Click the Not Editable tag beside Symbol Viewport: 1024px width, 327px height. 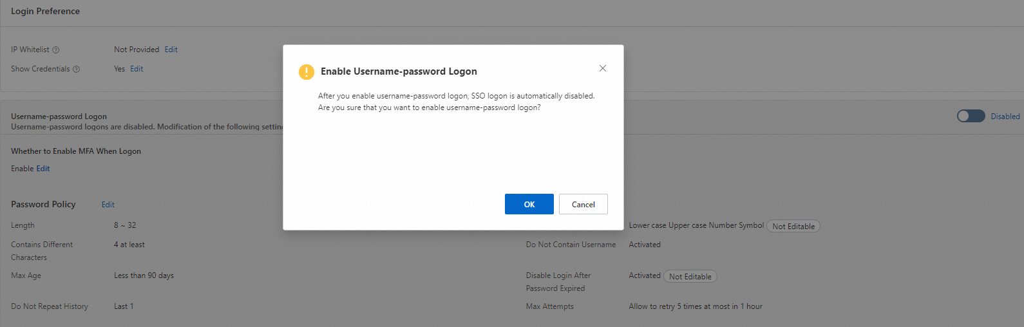point(793,226)
